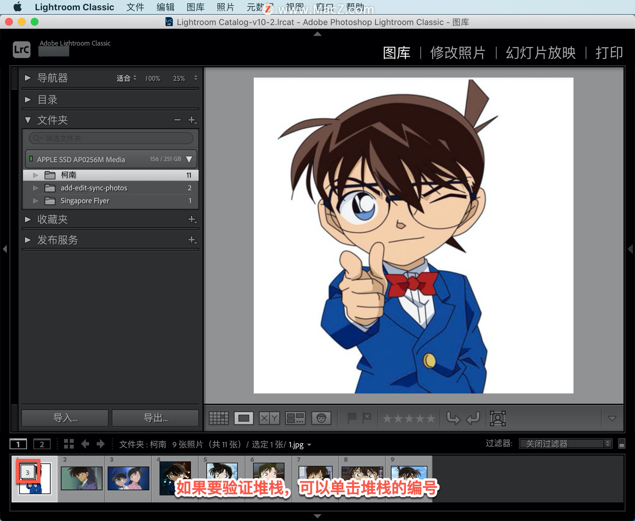Open 文件 menu
The width and height of the screenshot is (635, 521).
(135, 7)
